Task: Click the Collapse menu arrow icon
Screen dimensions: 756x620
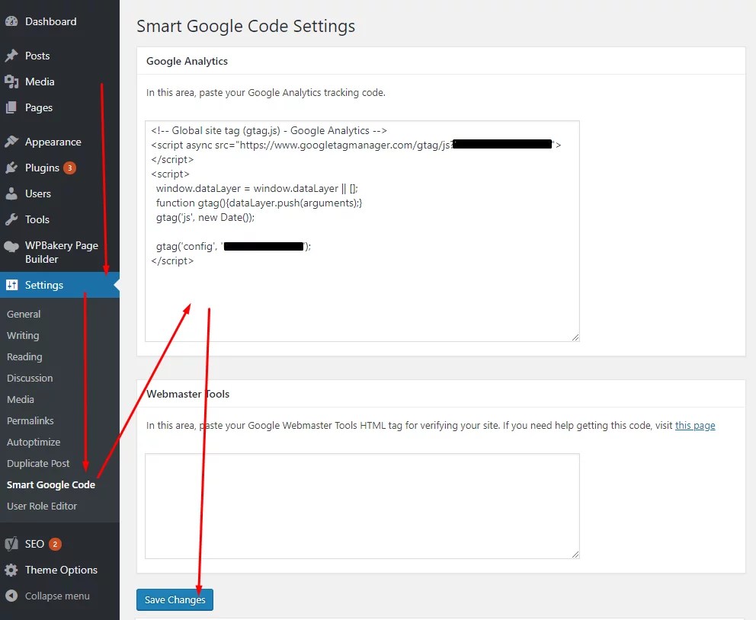Action: pos(11,596)
